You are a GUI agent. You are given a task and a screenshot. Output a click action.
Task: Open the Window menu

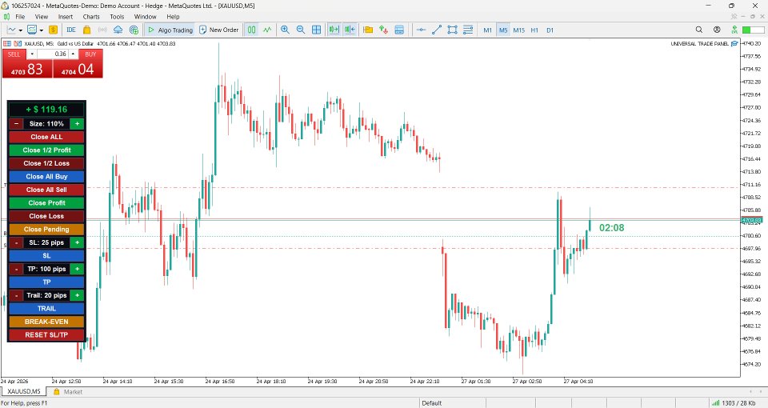(x=145, y=17)
